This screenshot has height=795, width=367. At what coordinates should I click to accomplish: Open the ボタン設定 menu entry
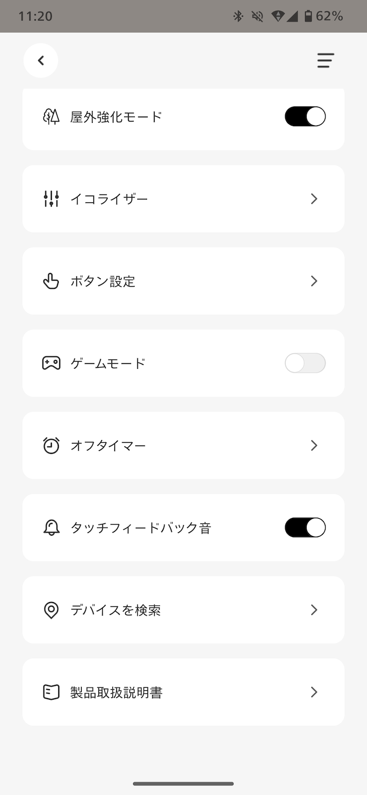tap(103, 281)
